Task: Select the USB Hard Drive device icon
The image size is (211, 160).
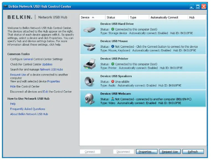Action: [x=89, y=29]
